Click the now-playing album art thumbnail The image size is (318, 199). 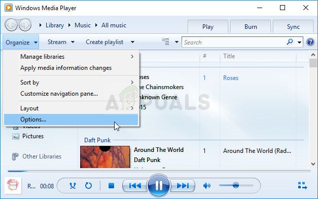point(13,186)
